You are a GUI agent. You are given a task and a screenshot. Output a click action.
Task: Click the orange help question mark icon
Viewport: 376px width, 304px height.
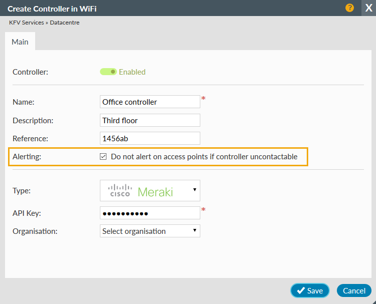pos(350,8)
